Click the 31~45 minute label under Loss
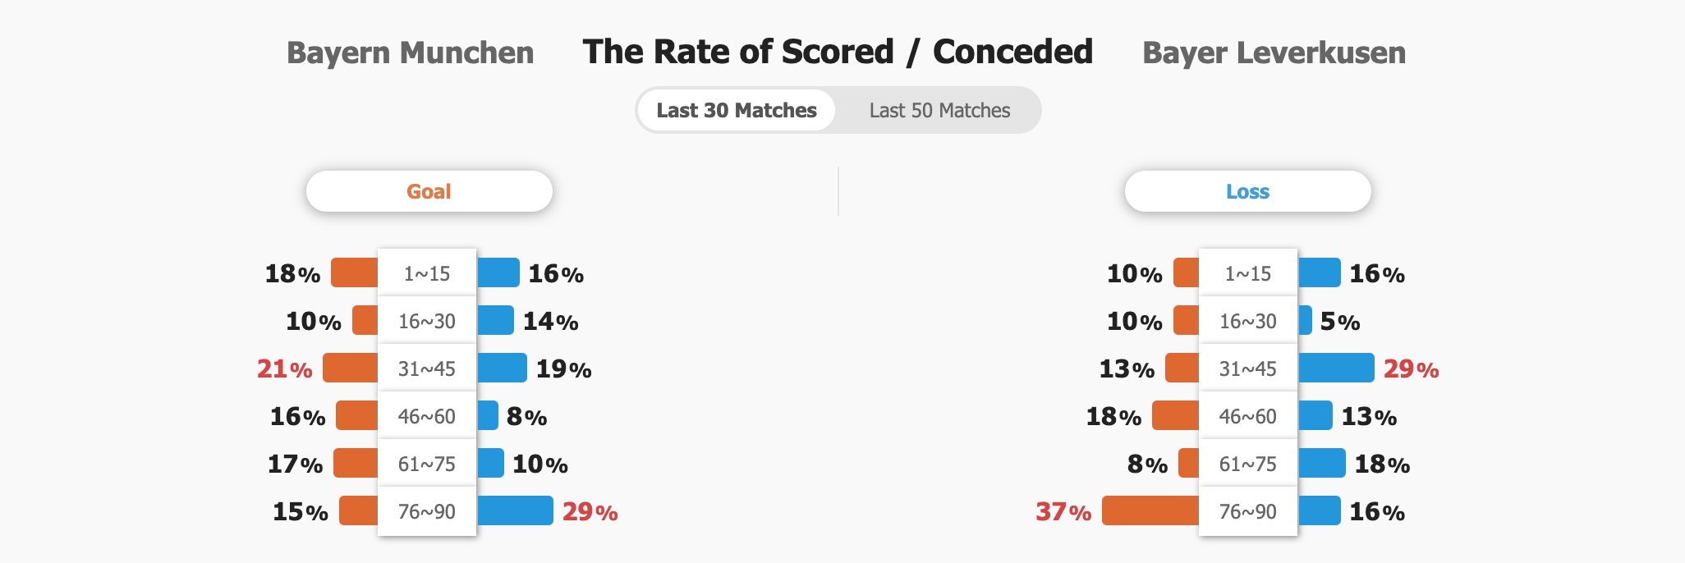This screenshot has width=1685, height=563. tap(1248, 368)
